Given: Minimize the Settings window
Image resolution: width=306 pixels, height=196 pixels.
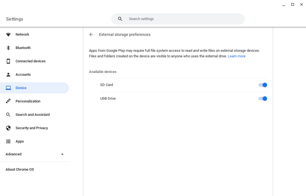Looking at the screenshot, I should [x=284, y=5].
